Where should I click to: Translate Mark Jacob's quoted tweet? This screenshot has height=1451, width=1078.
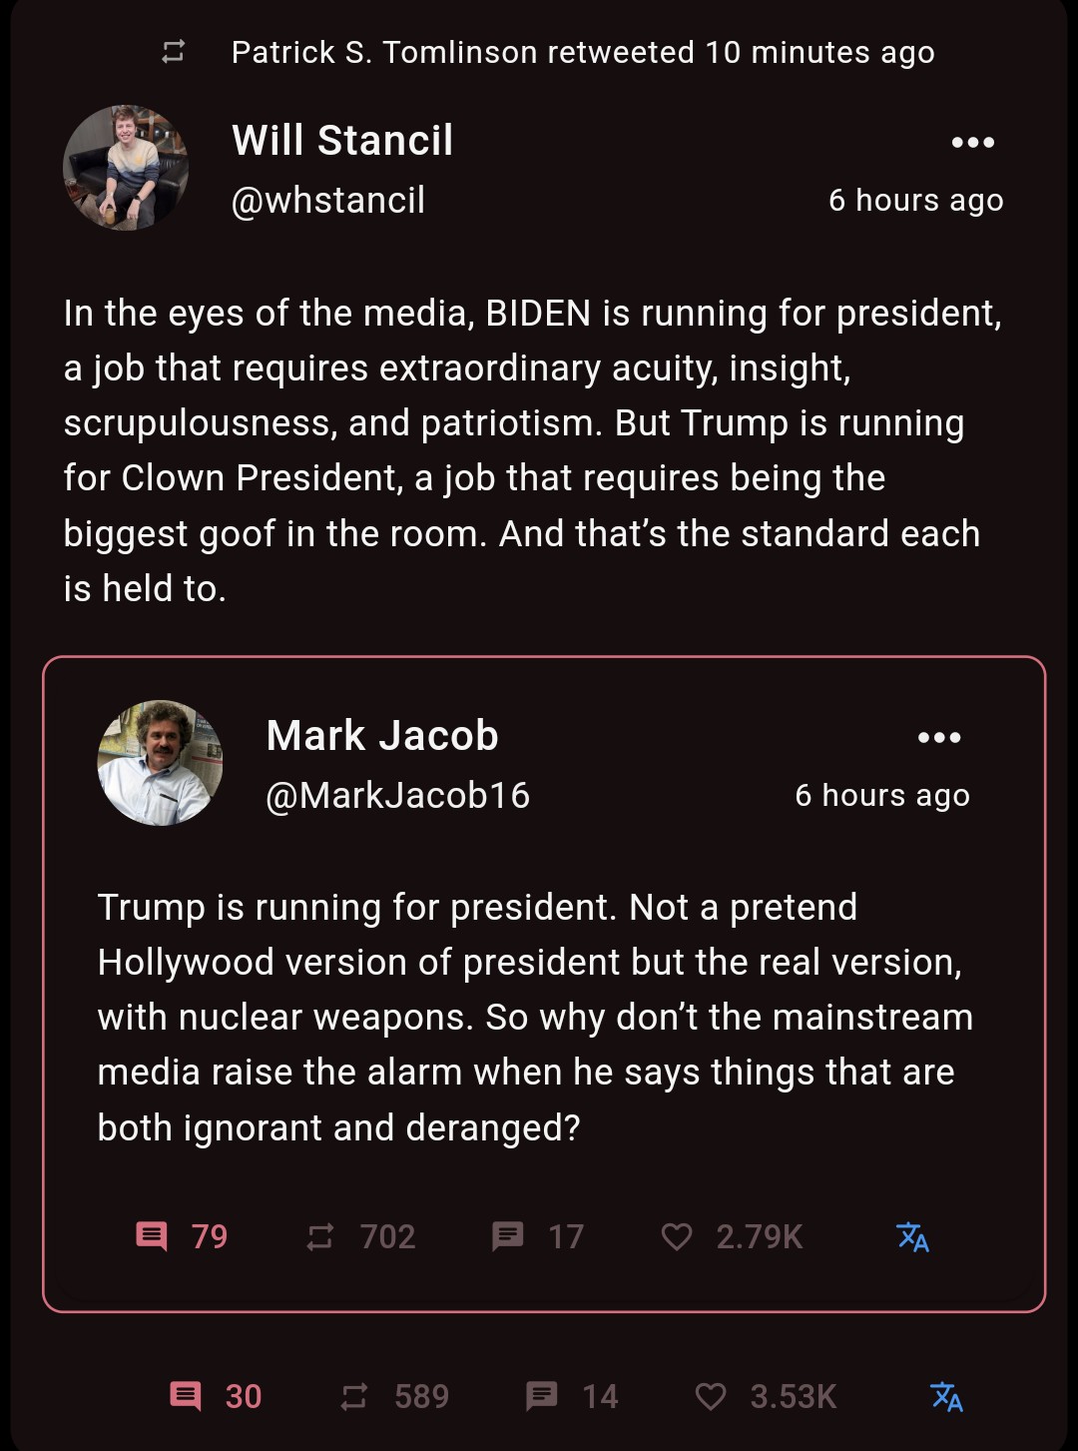(x=912, y=1236)
